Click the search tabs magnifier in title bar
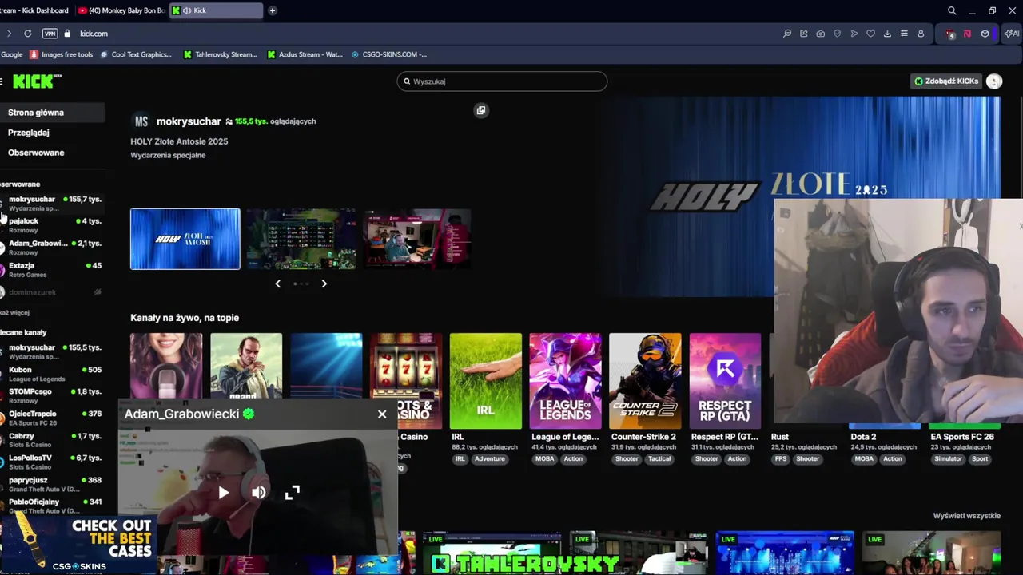1023x575 pixels. pos(952,10)
